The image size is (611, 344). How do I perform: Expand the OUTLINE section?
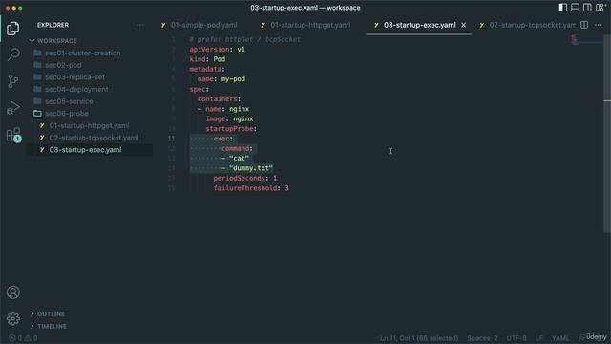pos(51,314)
